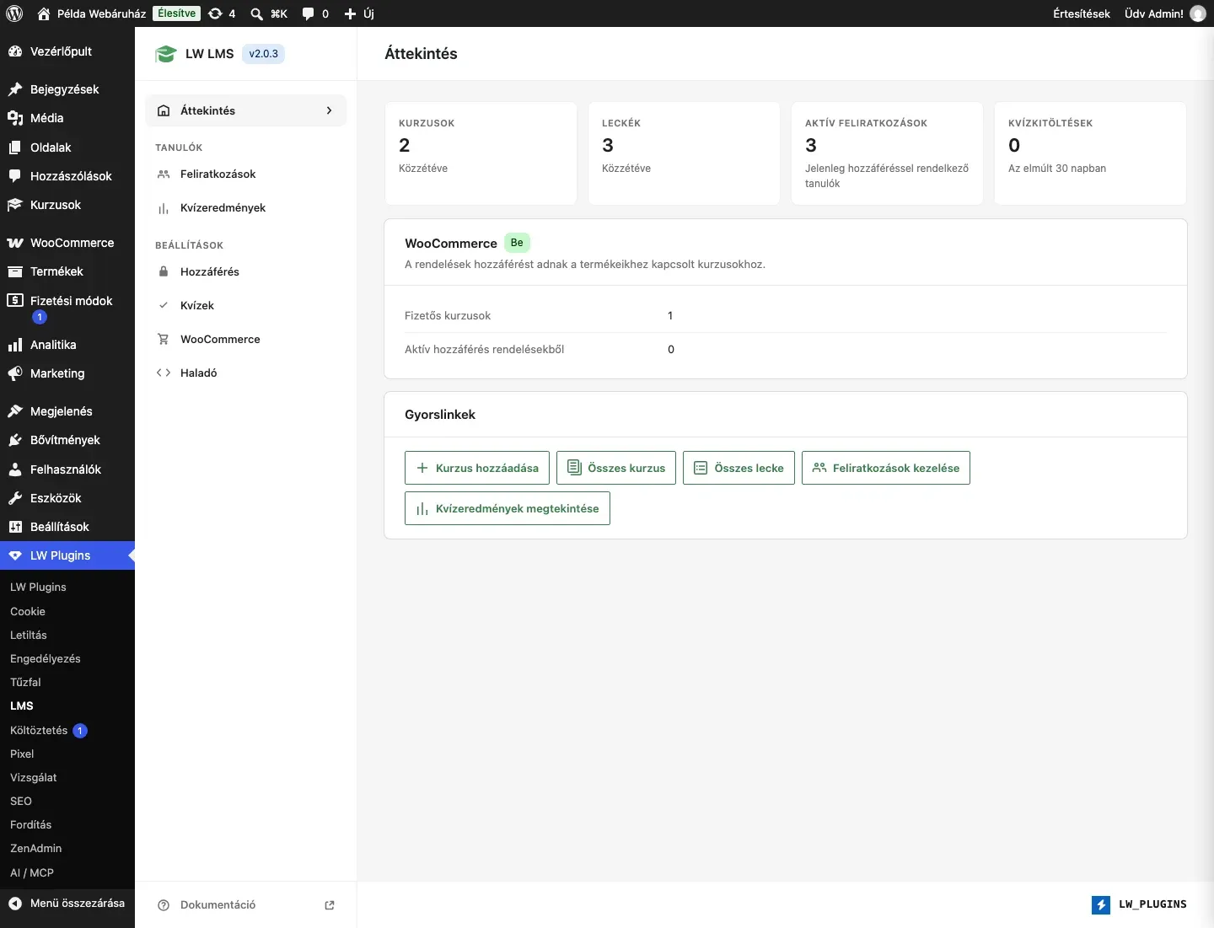Click the WooCommerce Be status badge
1214x928 pixels.
[x=517, y=243]
